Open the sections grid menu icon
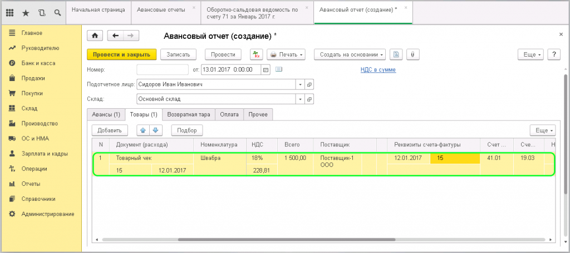570x253 pixels. click(x=9, y=12)
